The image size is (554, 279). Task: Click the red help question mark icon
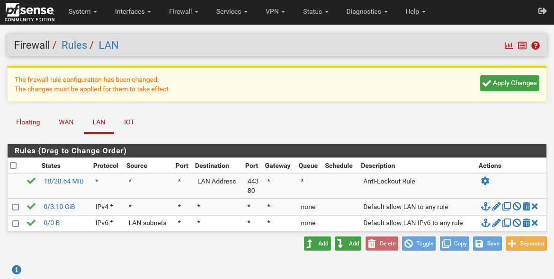(x=536, y=45)
